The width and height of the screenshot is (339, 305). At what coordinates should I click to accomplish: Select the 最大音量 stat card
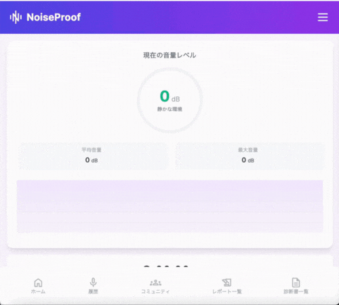point(250,156)
